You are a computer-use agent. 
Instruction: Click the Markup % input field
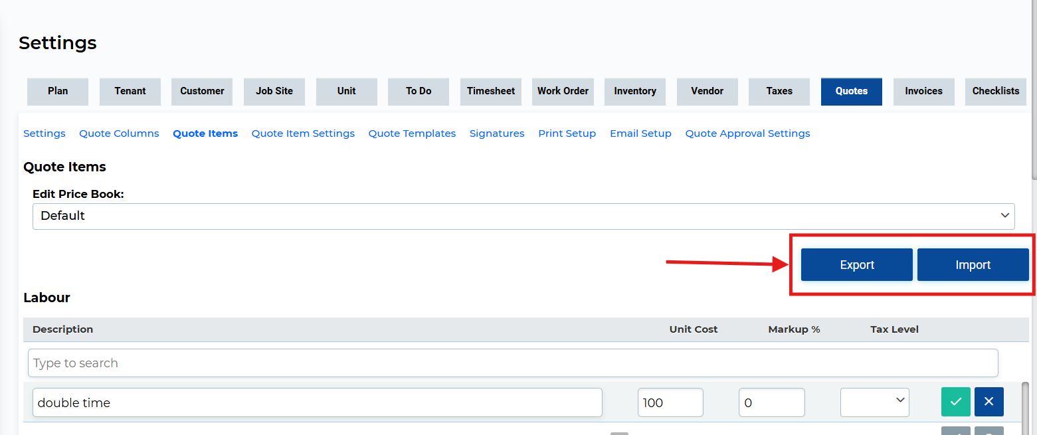click(771, 402)
